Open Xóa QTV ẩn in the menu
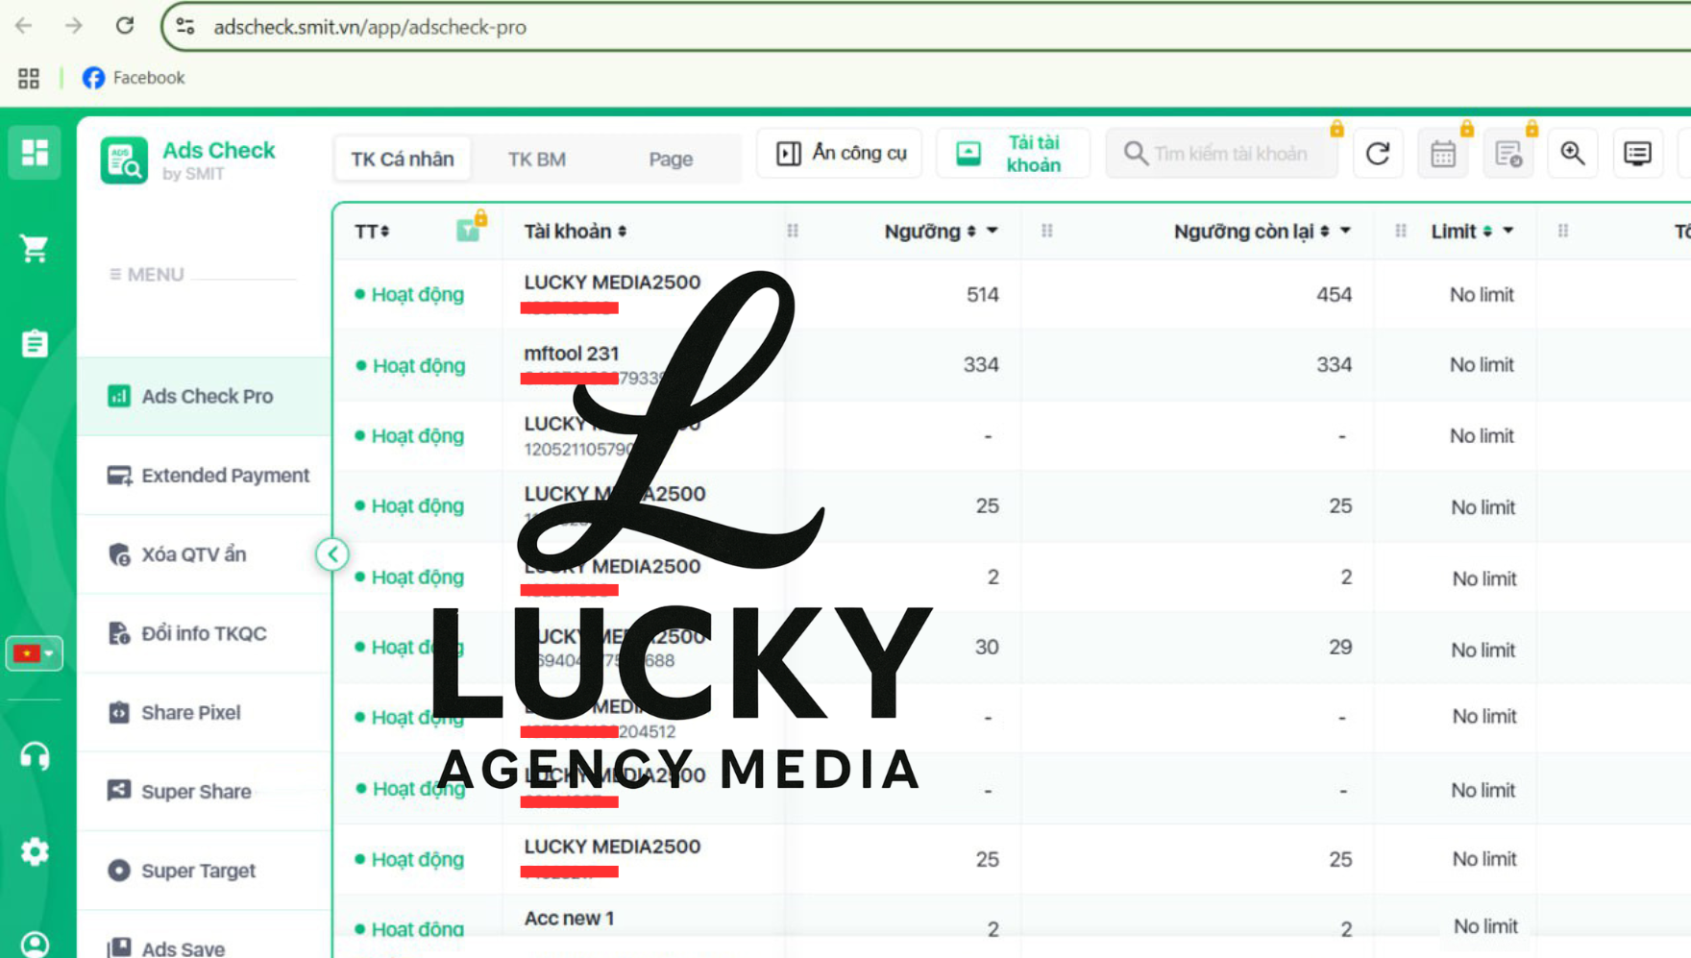Image resolution: width=1691 pixels, height=958 pixels. (x=204, y=554)
